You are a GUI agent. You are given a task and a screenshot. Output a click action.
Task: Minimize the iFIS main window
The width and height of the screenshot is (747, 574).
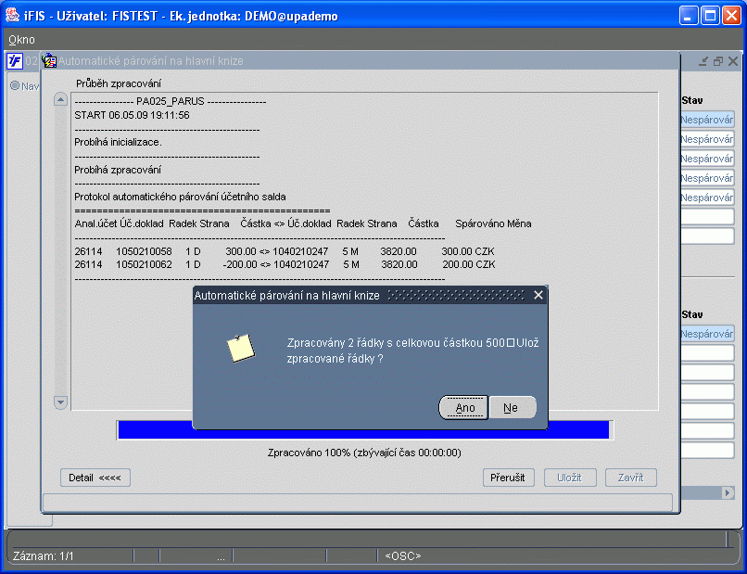689,15
